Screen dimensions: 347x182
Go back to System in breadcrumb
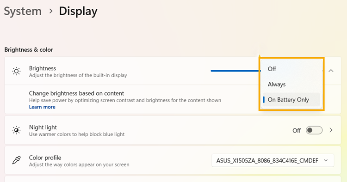[x=23, y=11]
